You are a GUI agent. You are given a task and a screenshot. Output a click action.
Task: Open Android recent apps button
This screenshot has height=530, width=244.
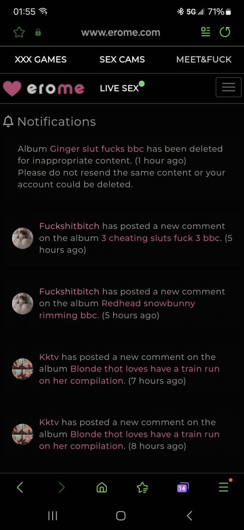pos(53,516)
